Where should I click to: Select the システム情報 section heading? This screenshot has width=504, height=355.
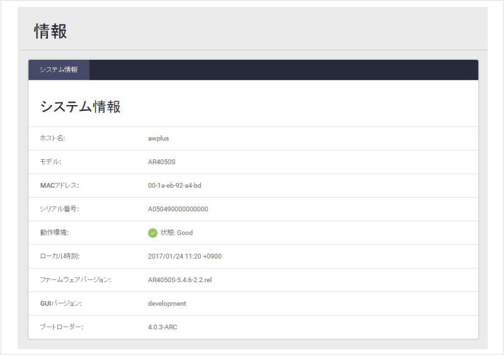[x=81, y=106]
